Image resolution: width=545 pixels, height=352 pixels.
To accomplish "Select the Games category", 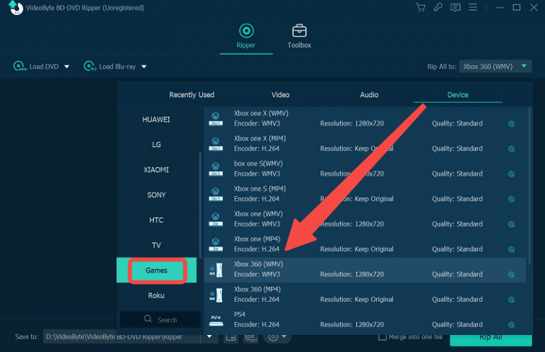I will point(156,270).
